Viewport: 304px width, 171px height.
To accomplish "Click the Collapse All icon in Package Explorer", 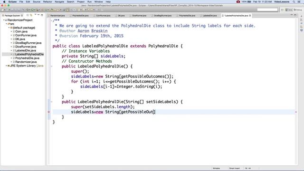I will point(28,15).
